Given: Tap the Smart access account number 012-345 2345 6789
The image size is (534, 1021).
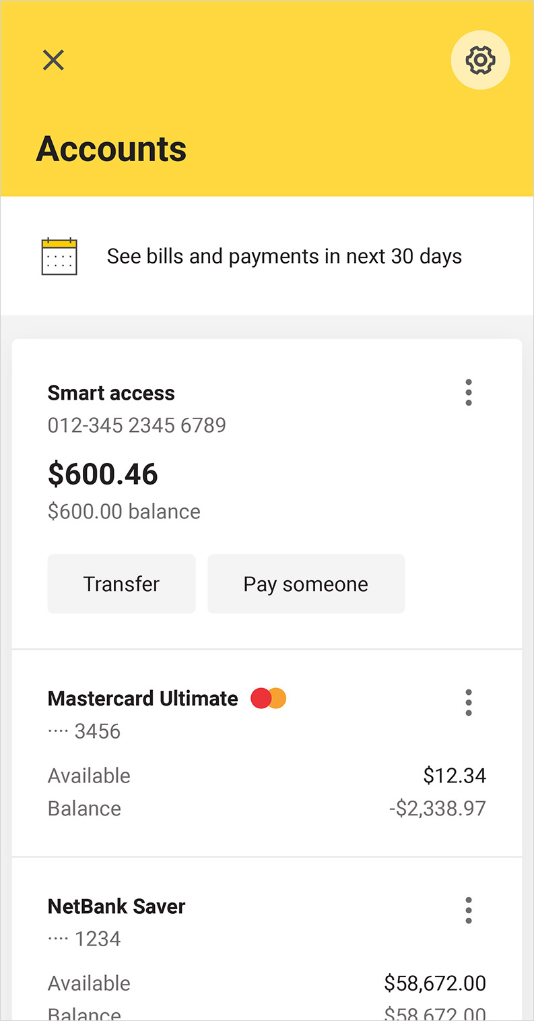Looking at the screenshot, I should coord(137,425).
